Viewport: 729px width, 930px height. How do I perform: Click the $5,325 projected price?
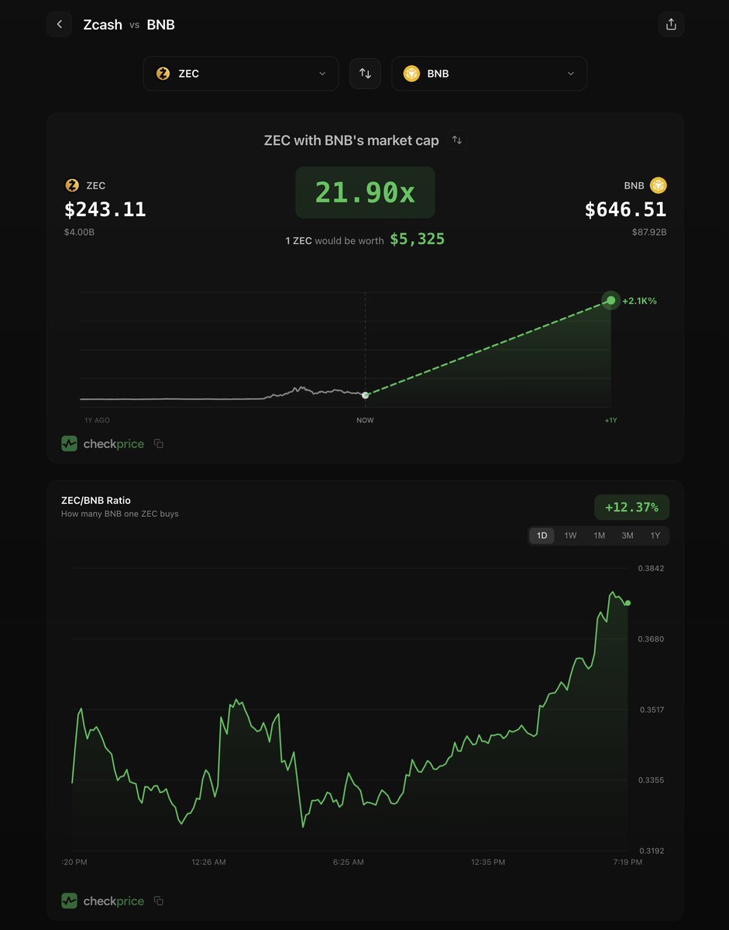(417, 239)
